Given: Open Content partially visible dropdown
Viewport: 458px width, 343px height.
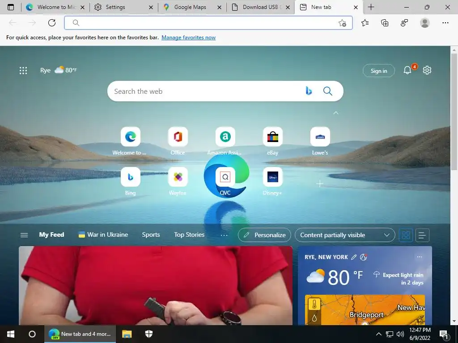Looking at the screenshot, I should click(345, 235).
